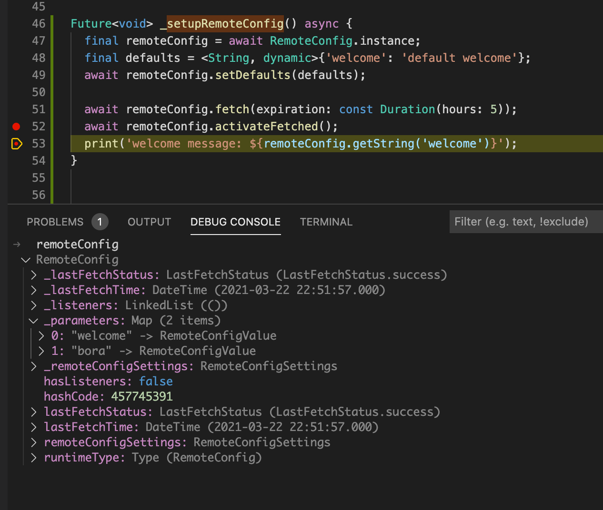
Task: Collapse the _parameters Map entry
Action: tap(33, 321)
